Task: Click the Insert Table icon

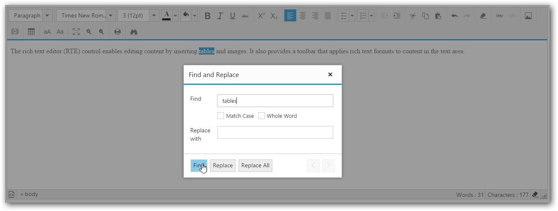Action: 31,32
